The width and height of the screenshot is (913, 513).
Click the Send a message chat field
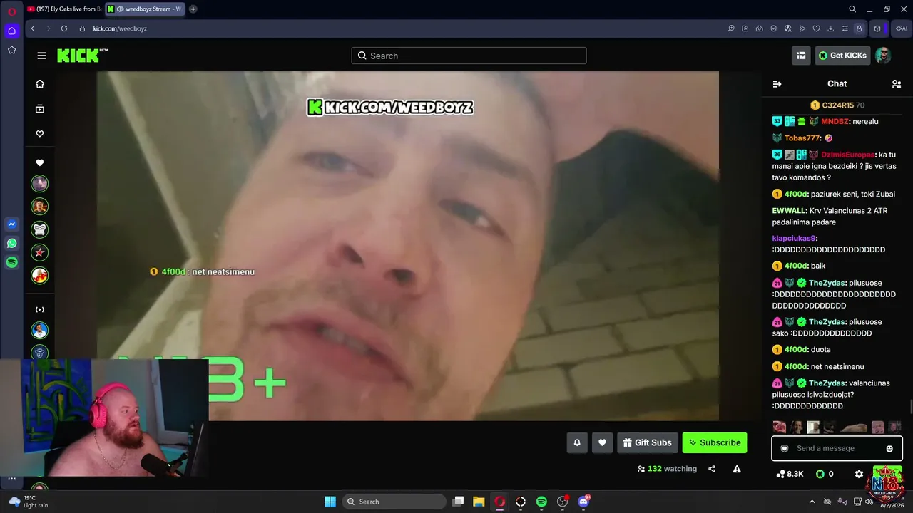[x=837, y=448]
